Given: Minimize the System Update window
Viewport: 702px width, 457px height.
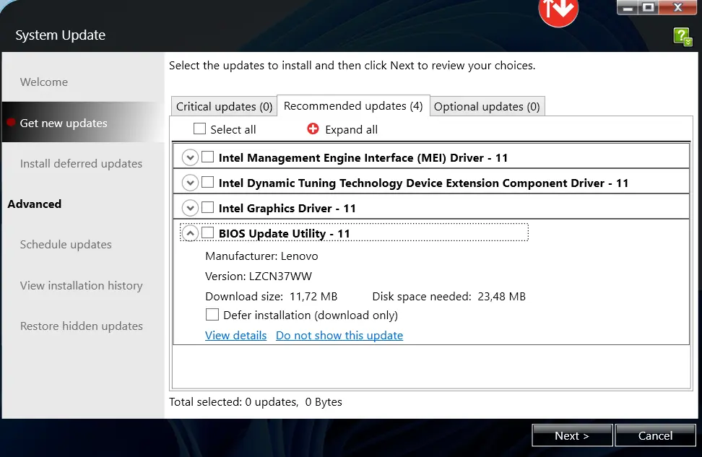Looking at the screenshot, I should pyautogui.click(x=628, y=7).
